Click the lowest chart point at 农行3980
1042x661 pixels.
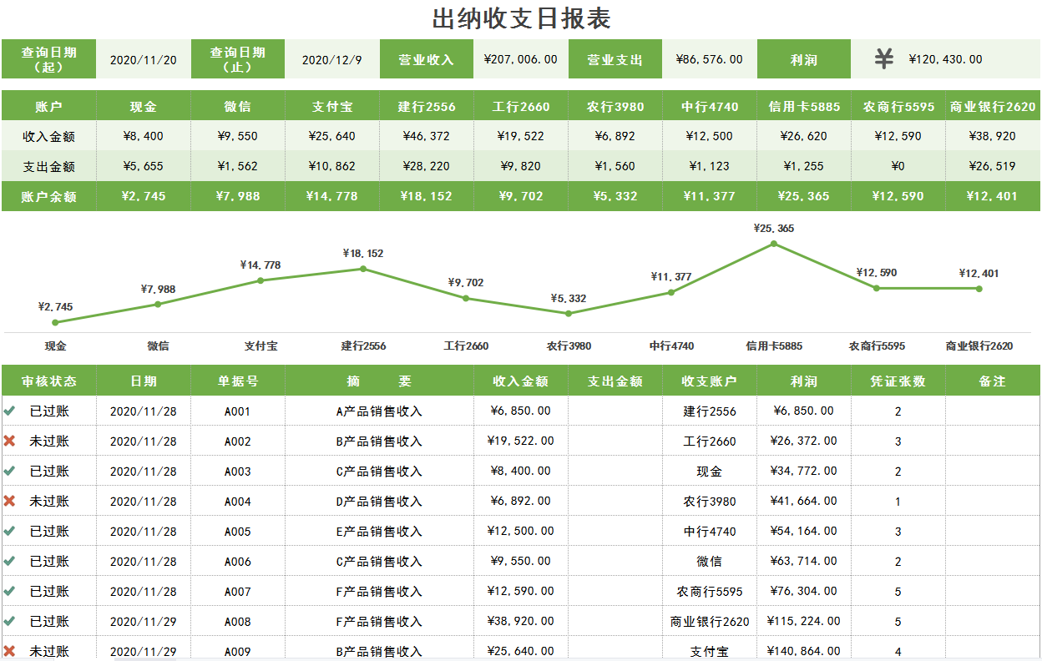pos(568,313)
